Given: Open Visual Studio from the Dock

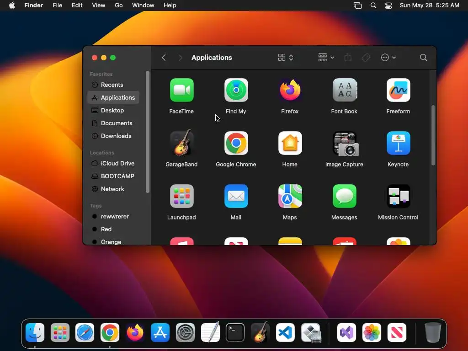Looking at the screenshot, I should point(346,333).
